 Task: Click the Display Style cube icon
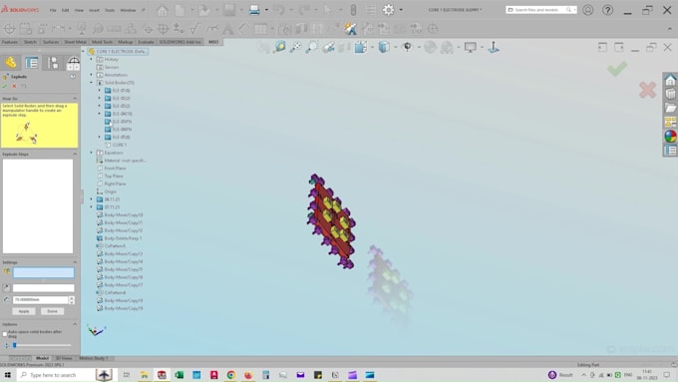pos(384,47)
